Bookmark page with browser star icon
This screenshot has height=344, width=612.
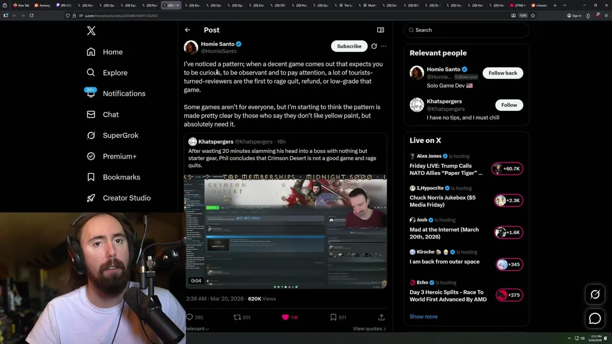click(533, 15)
